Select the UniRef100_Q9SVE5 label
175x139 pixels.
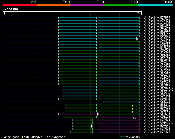[x=157, y=57]
